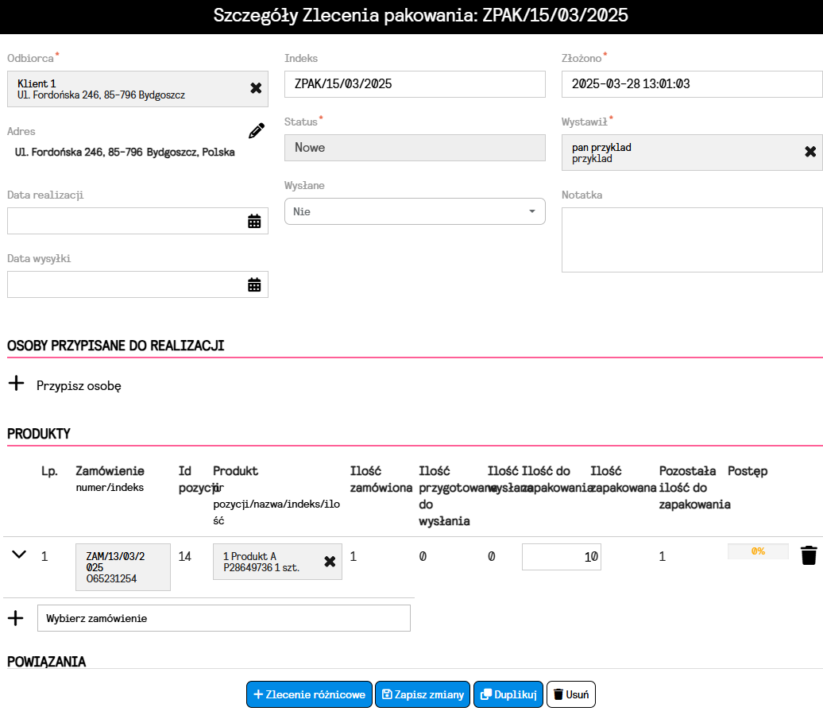Open calendar picker for Data wysyłki

click(x=254, y=284)
